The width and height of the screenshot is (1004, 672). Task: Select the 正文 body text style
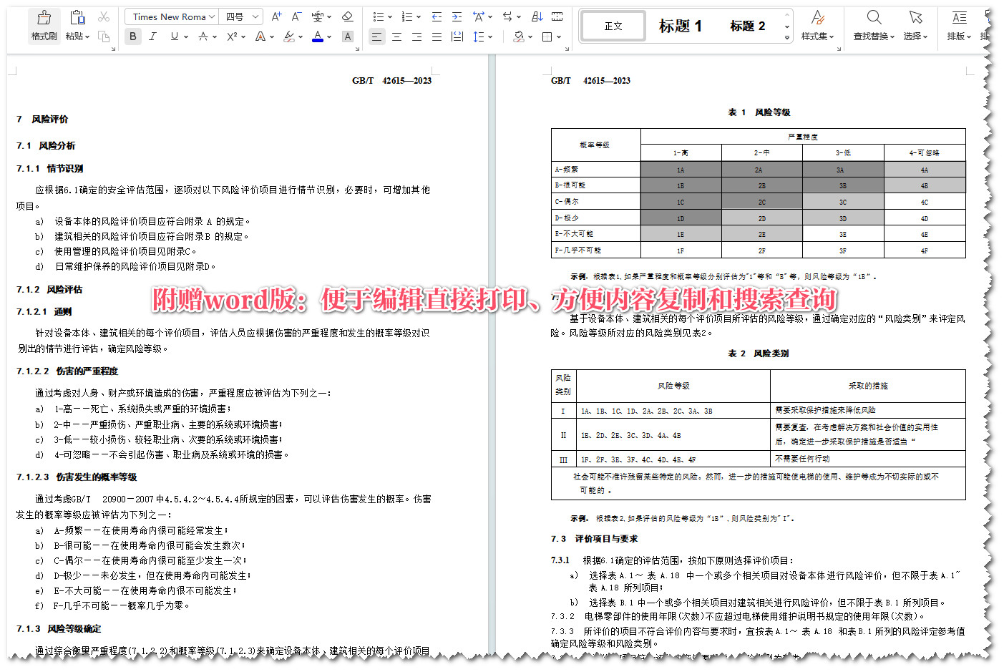pos(613,25)
